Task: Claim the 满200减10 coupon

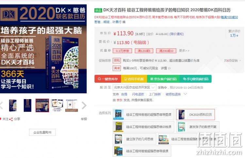Action: [x=166, y=51]
